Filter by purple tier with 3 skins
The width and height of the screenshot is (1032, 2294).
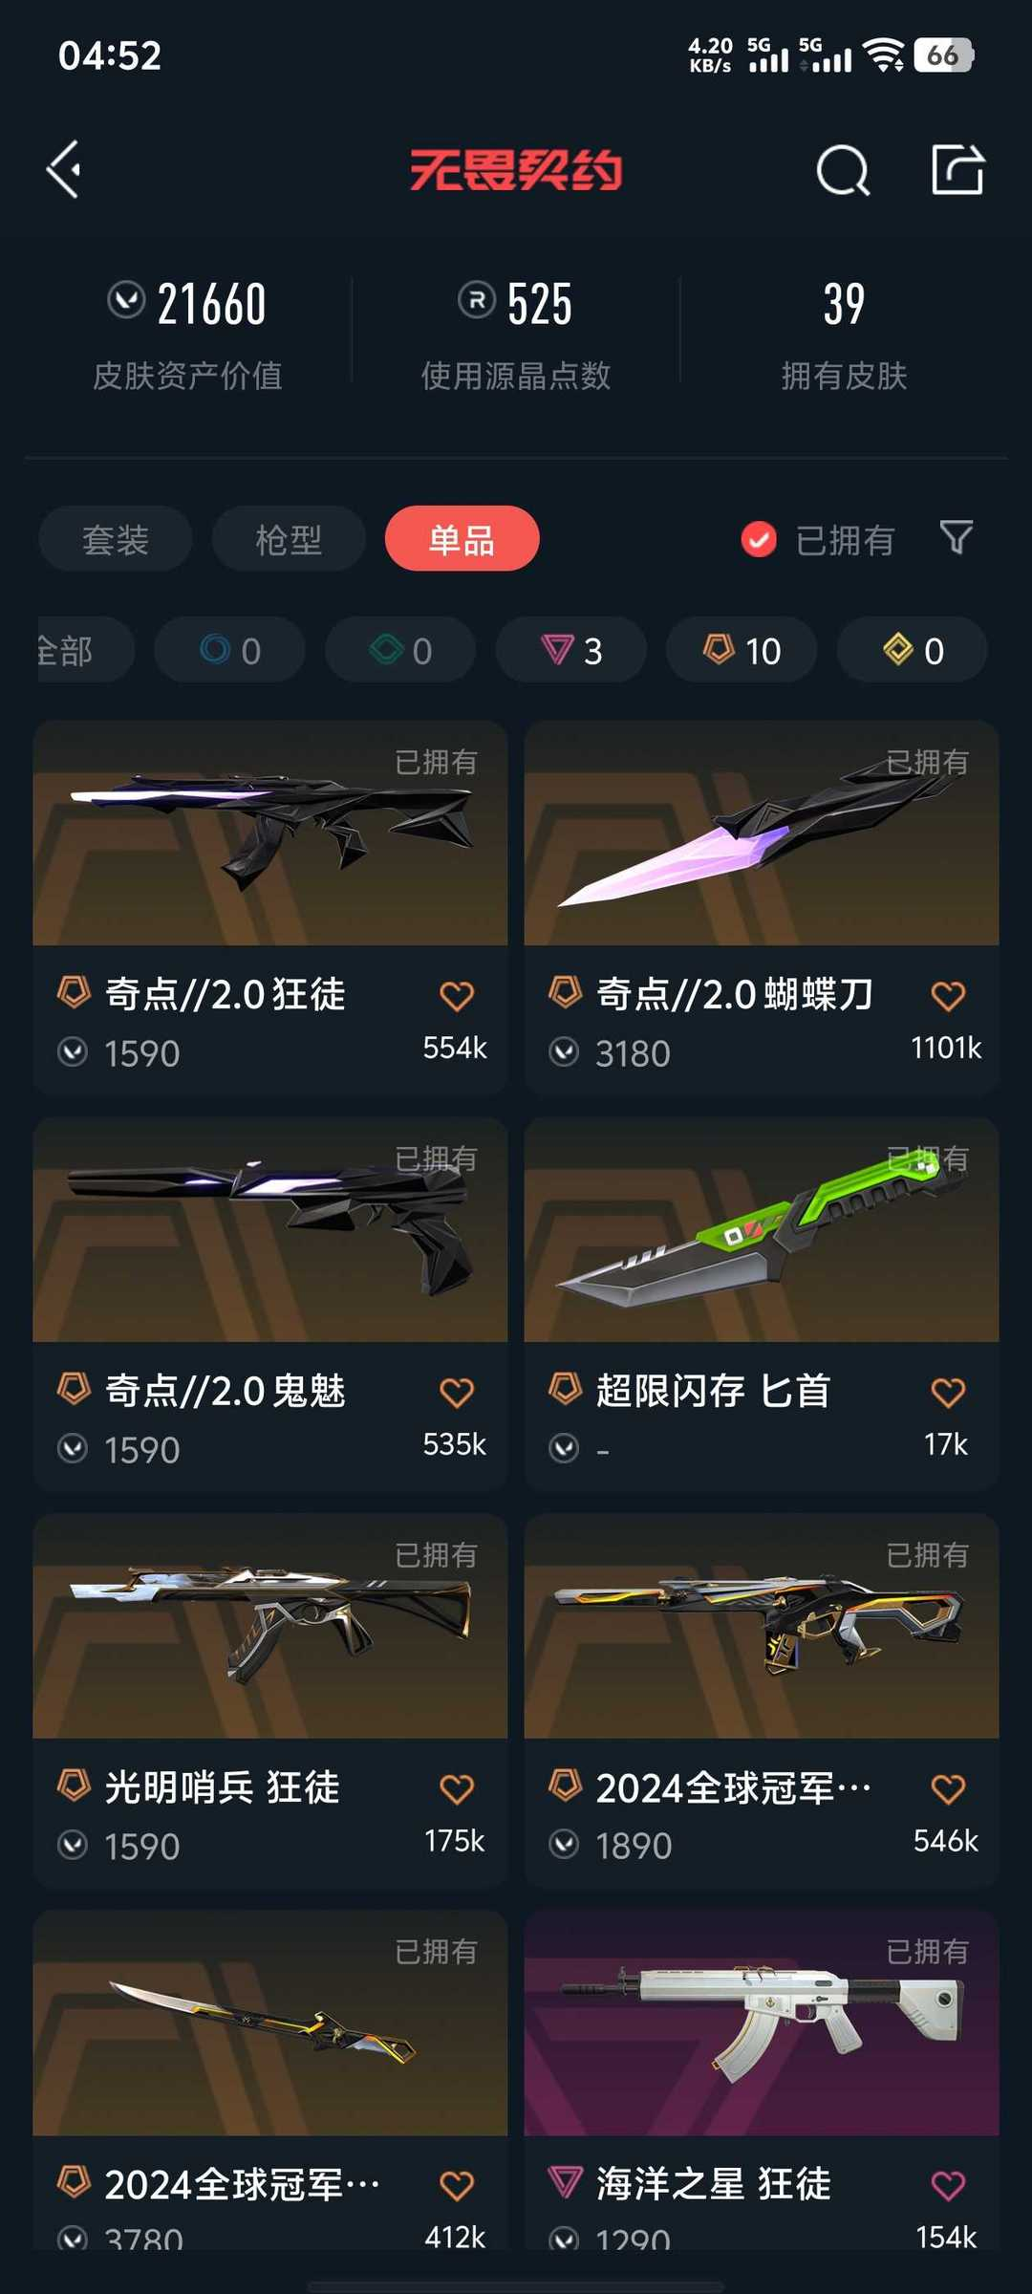(571, 650)
